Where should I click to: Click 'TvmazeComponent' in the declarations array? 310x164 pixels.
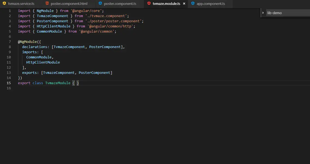tap(69, 47)
